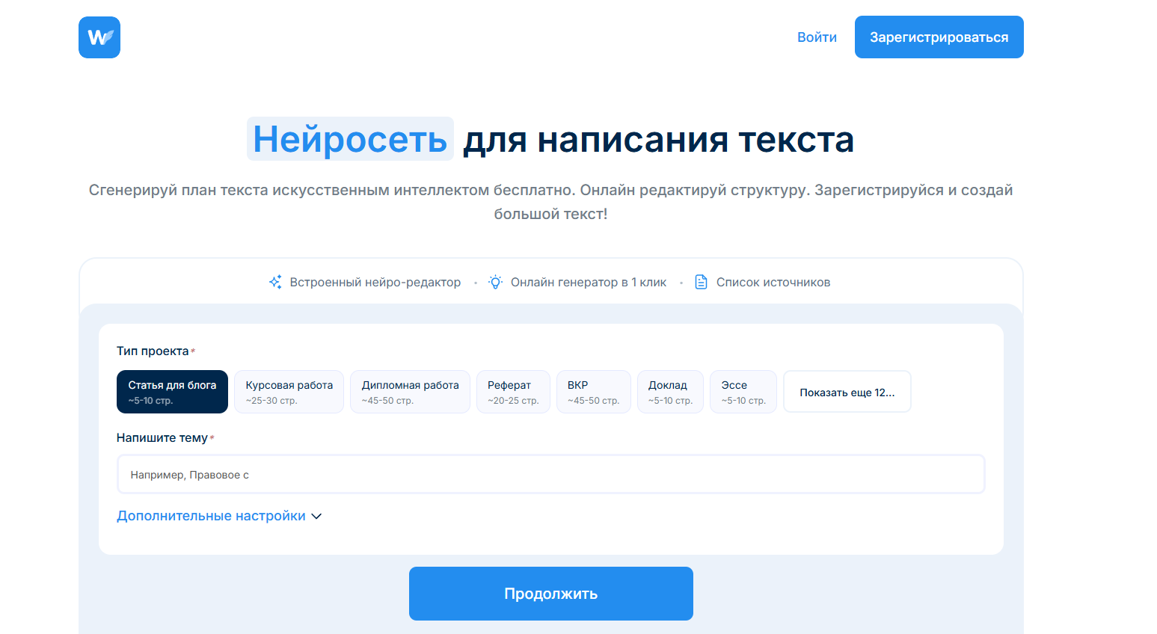This screenshot has height=634, width=1157.
Task: Click the highlighted Нейросеть heading word
Action: pos(350,139)
